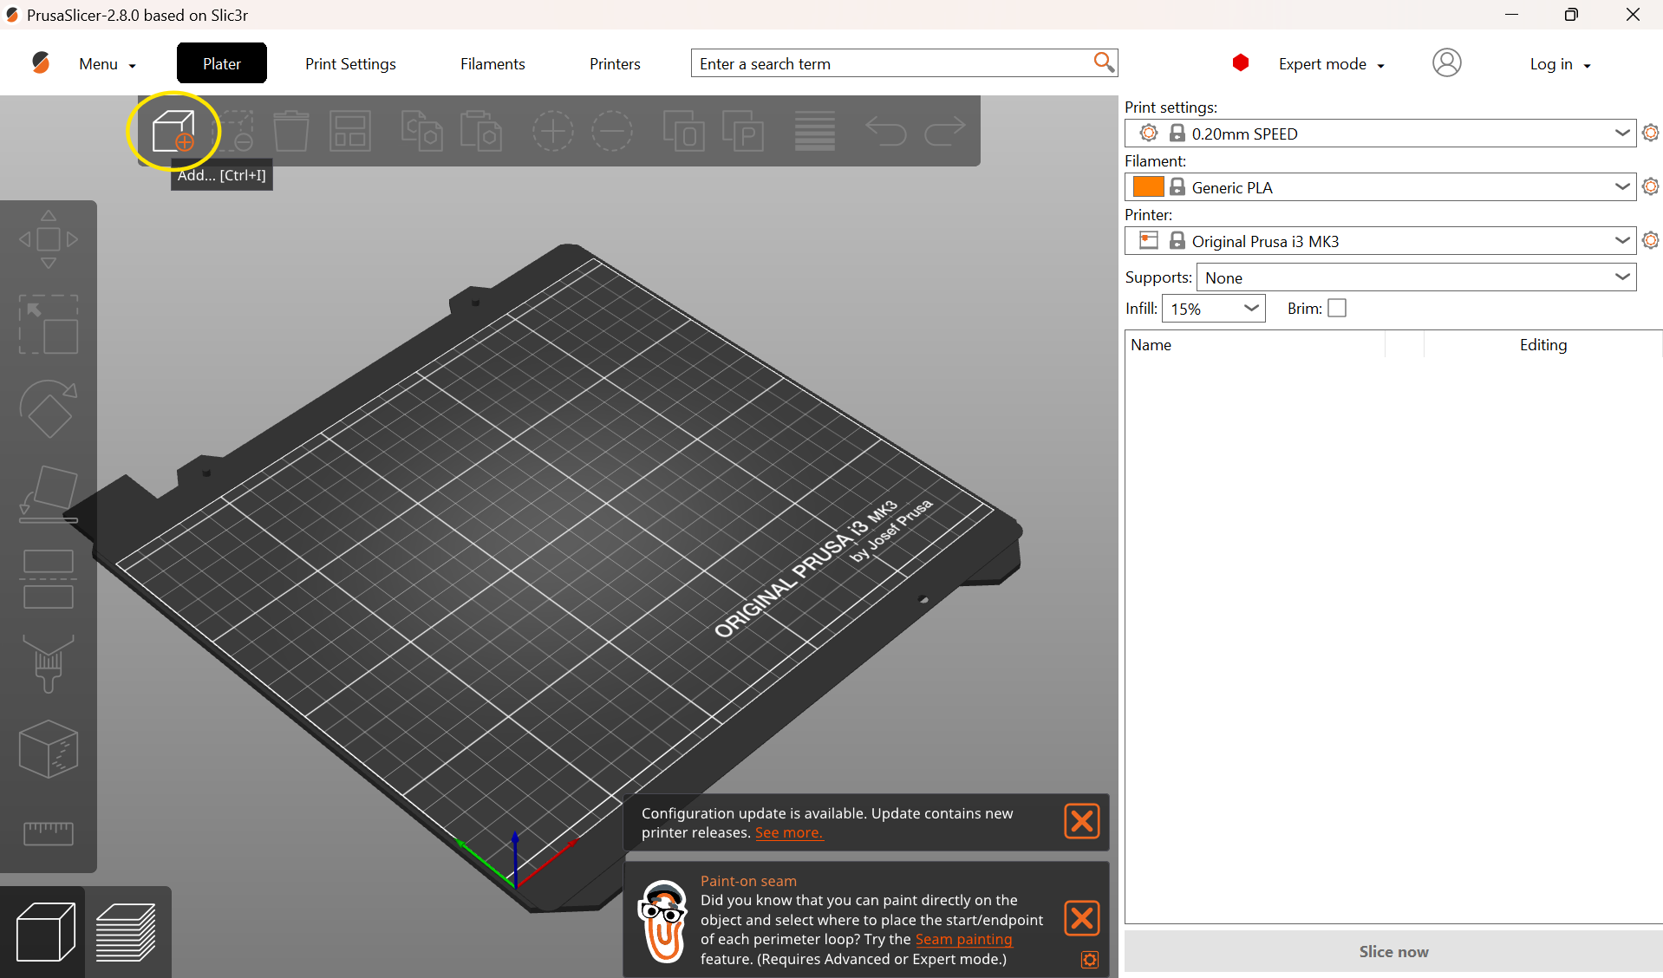This screenshot has height=978, width=1663.
Task: Switch to the Plater tab
Action: [x=222, y=63]
